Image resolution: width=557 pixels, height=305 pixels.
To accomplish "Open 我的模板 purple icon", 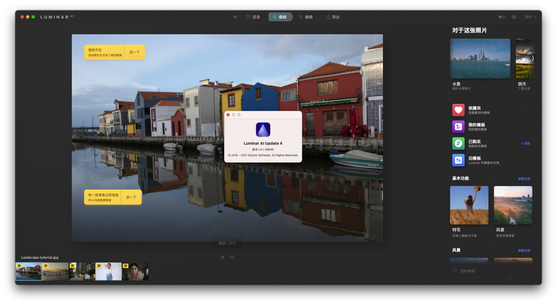I will click(458, 127).
